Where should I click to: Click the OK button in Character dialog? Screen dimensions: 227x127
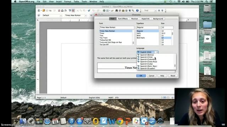click(141, 75)
